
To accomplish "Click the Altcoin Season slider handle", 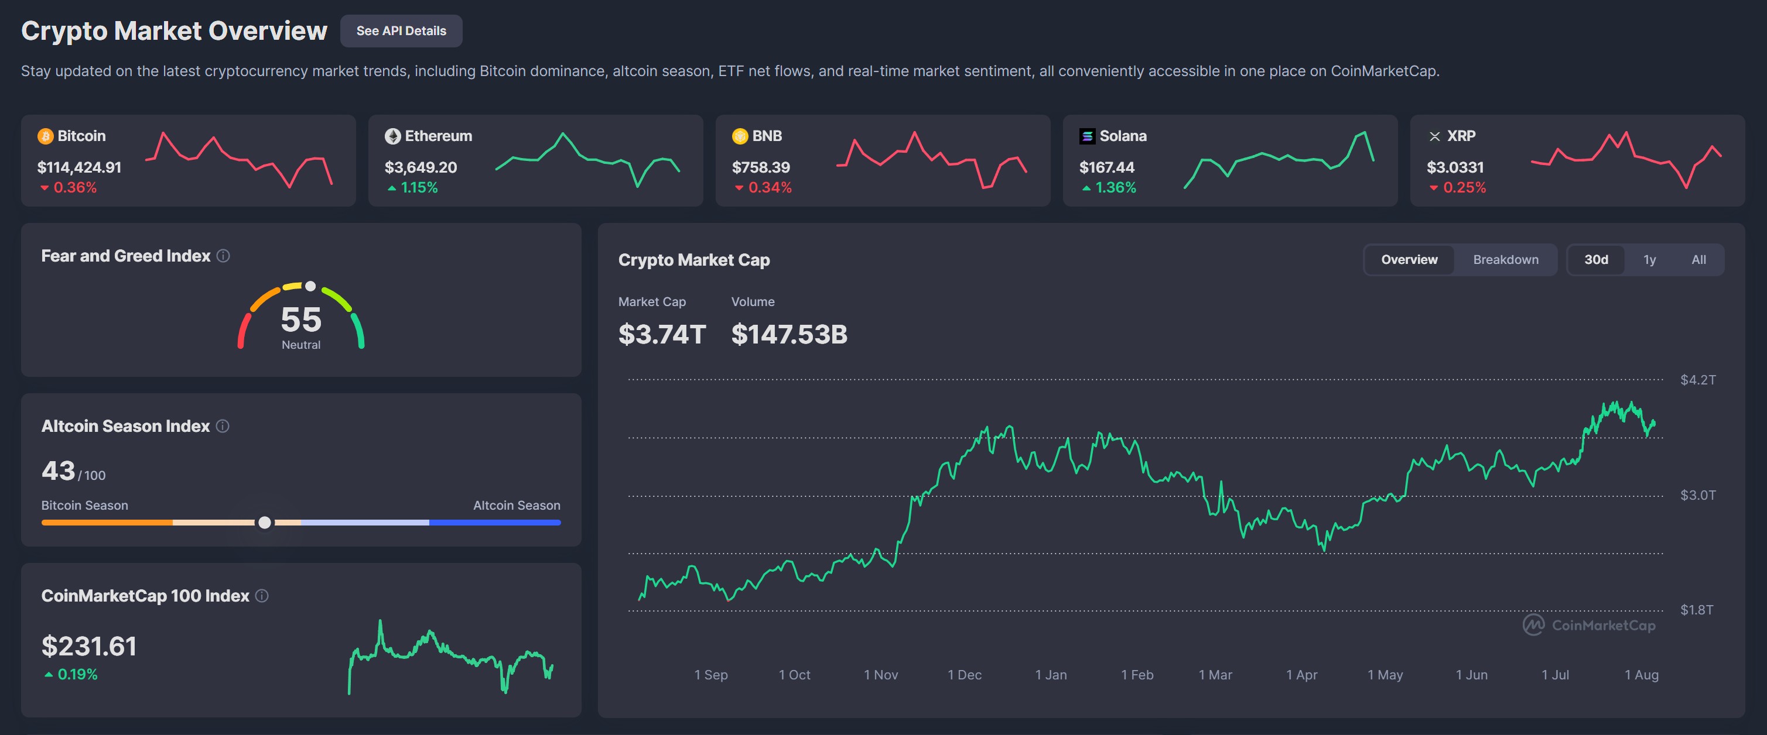I will point(264,523).
